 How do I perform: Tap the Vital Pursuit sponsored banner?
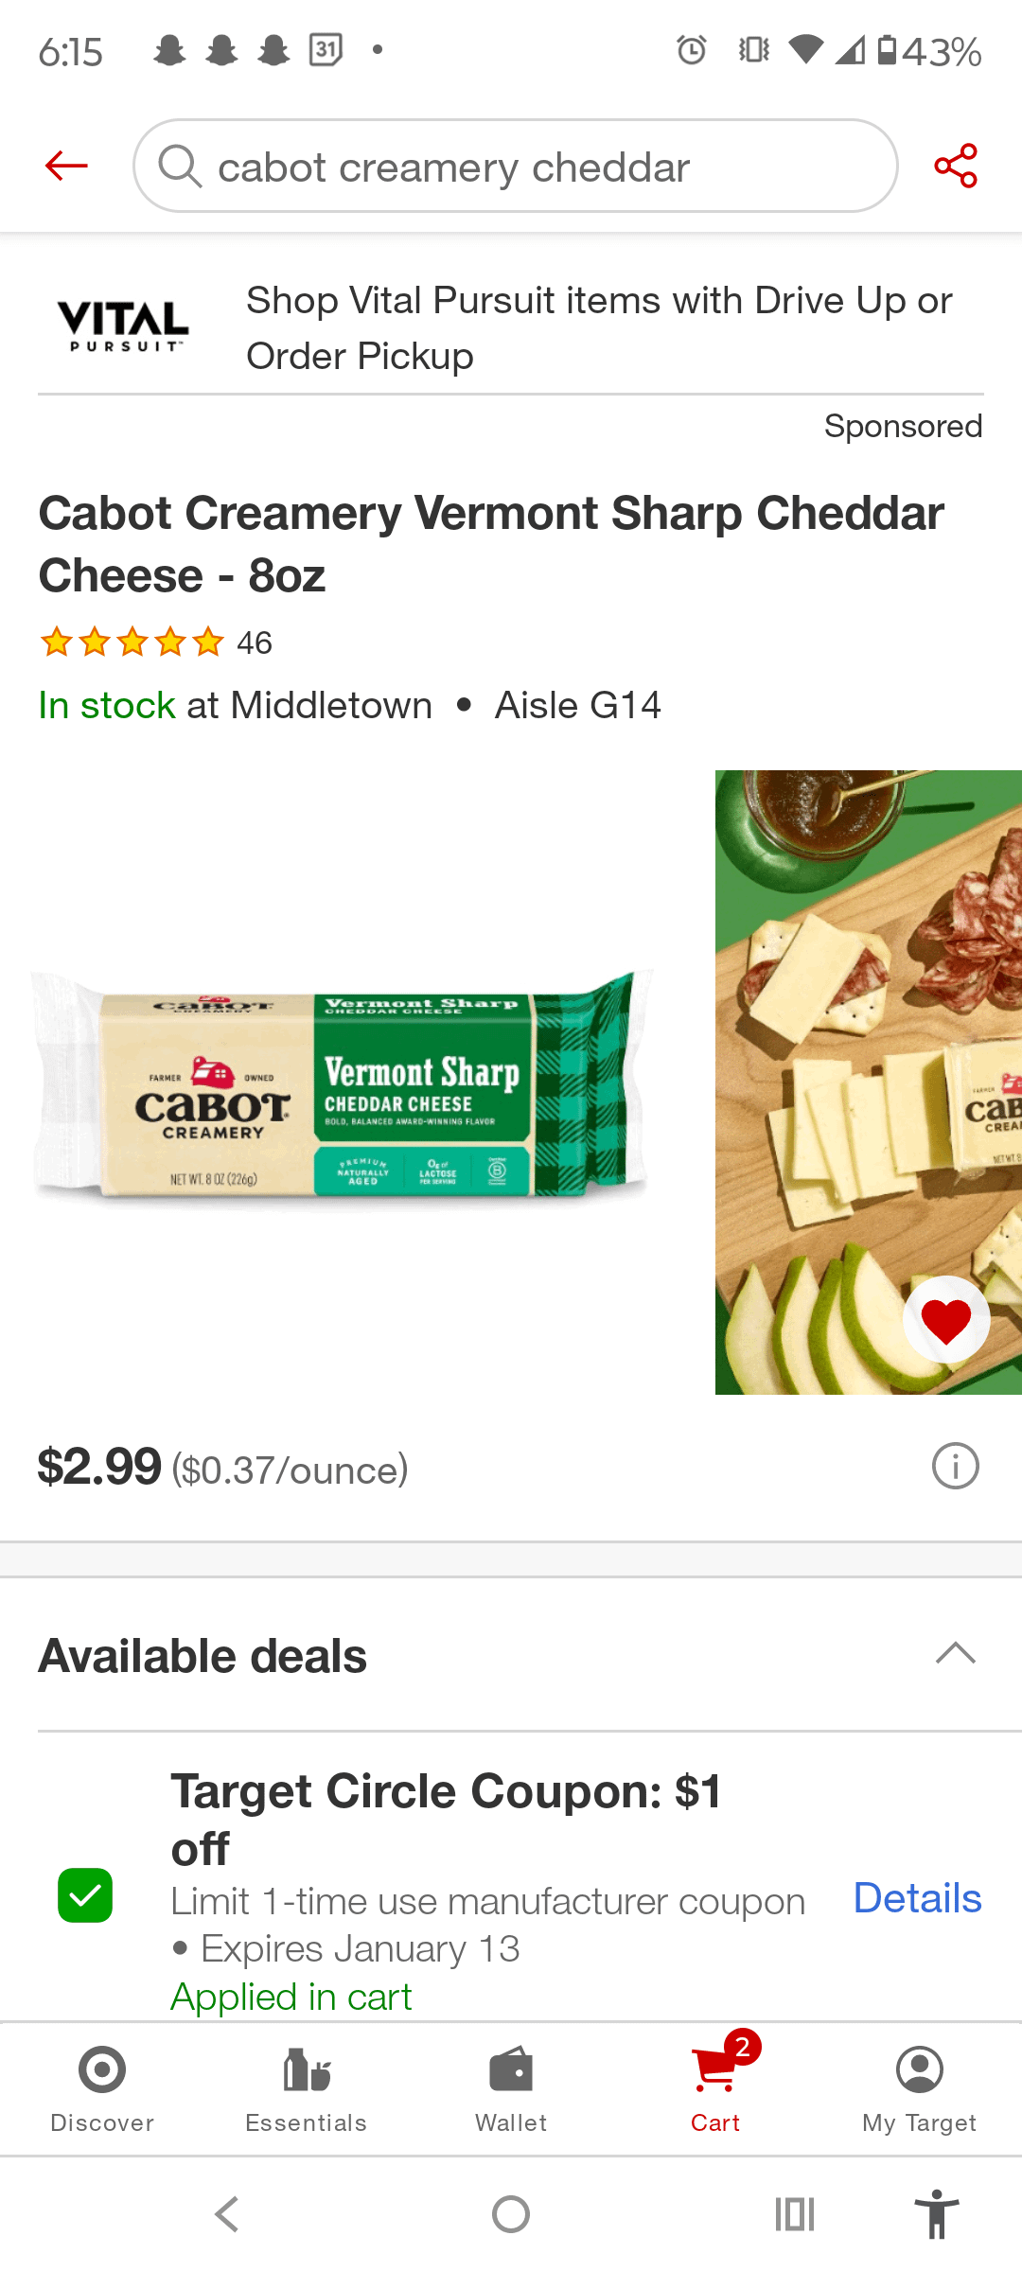pos(511,327)
